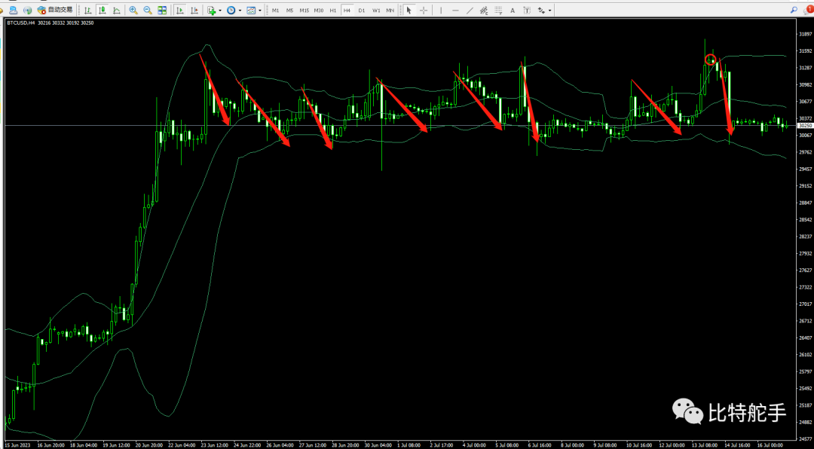Click the current price label 30250

tap(805, 126)
